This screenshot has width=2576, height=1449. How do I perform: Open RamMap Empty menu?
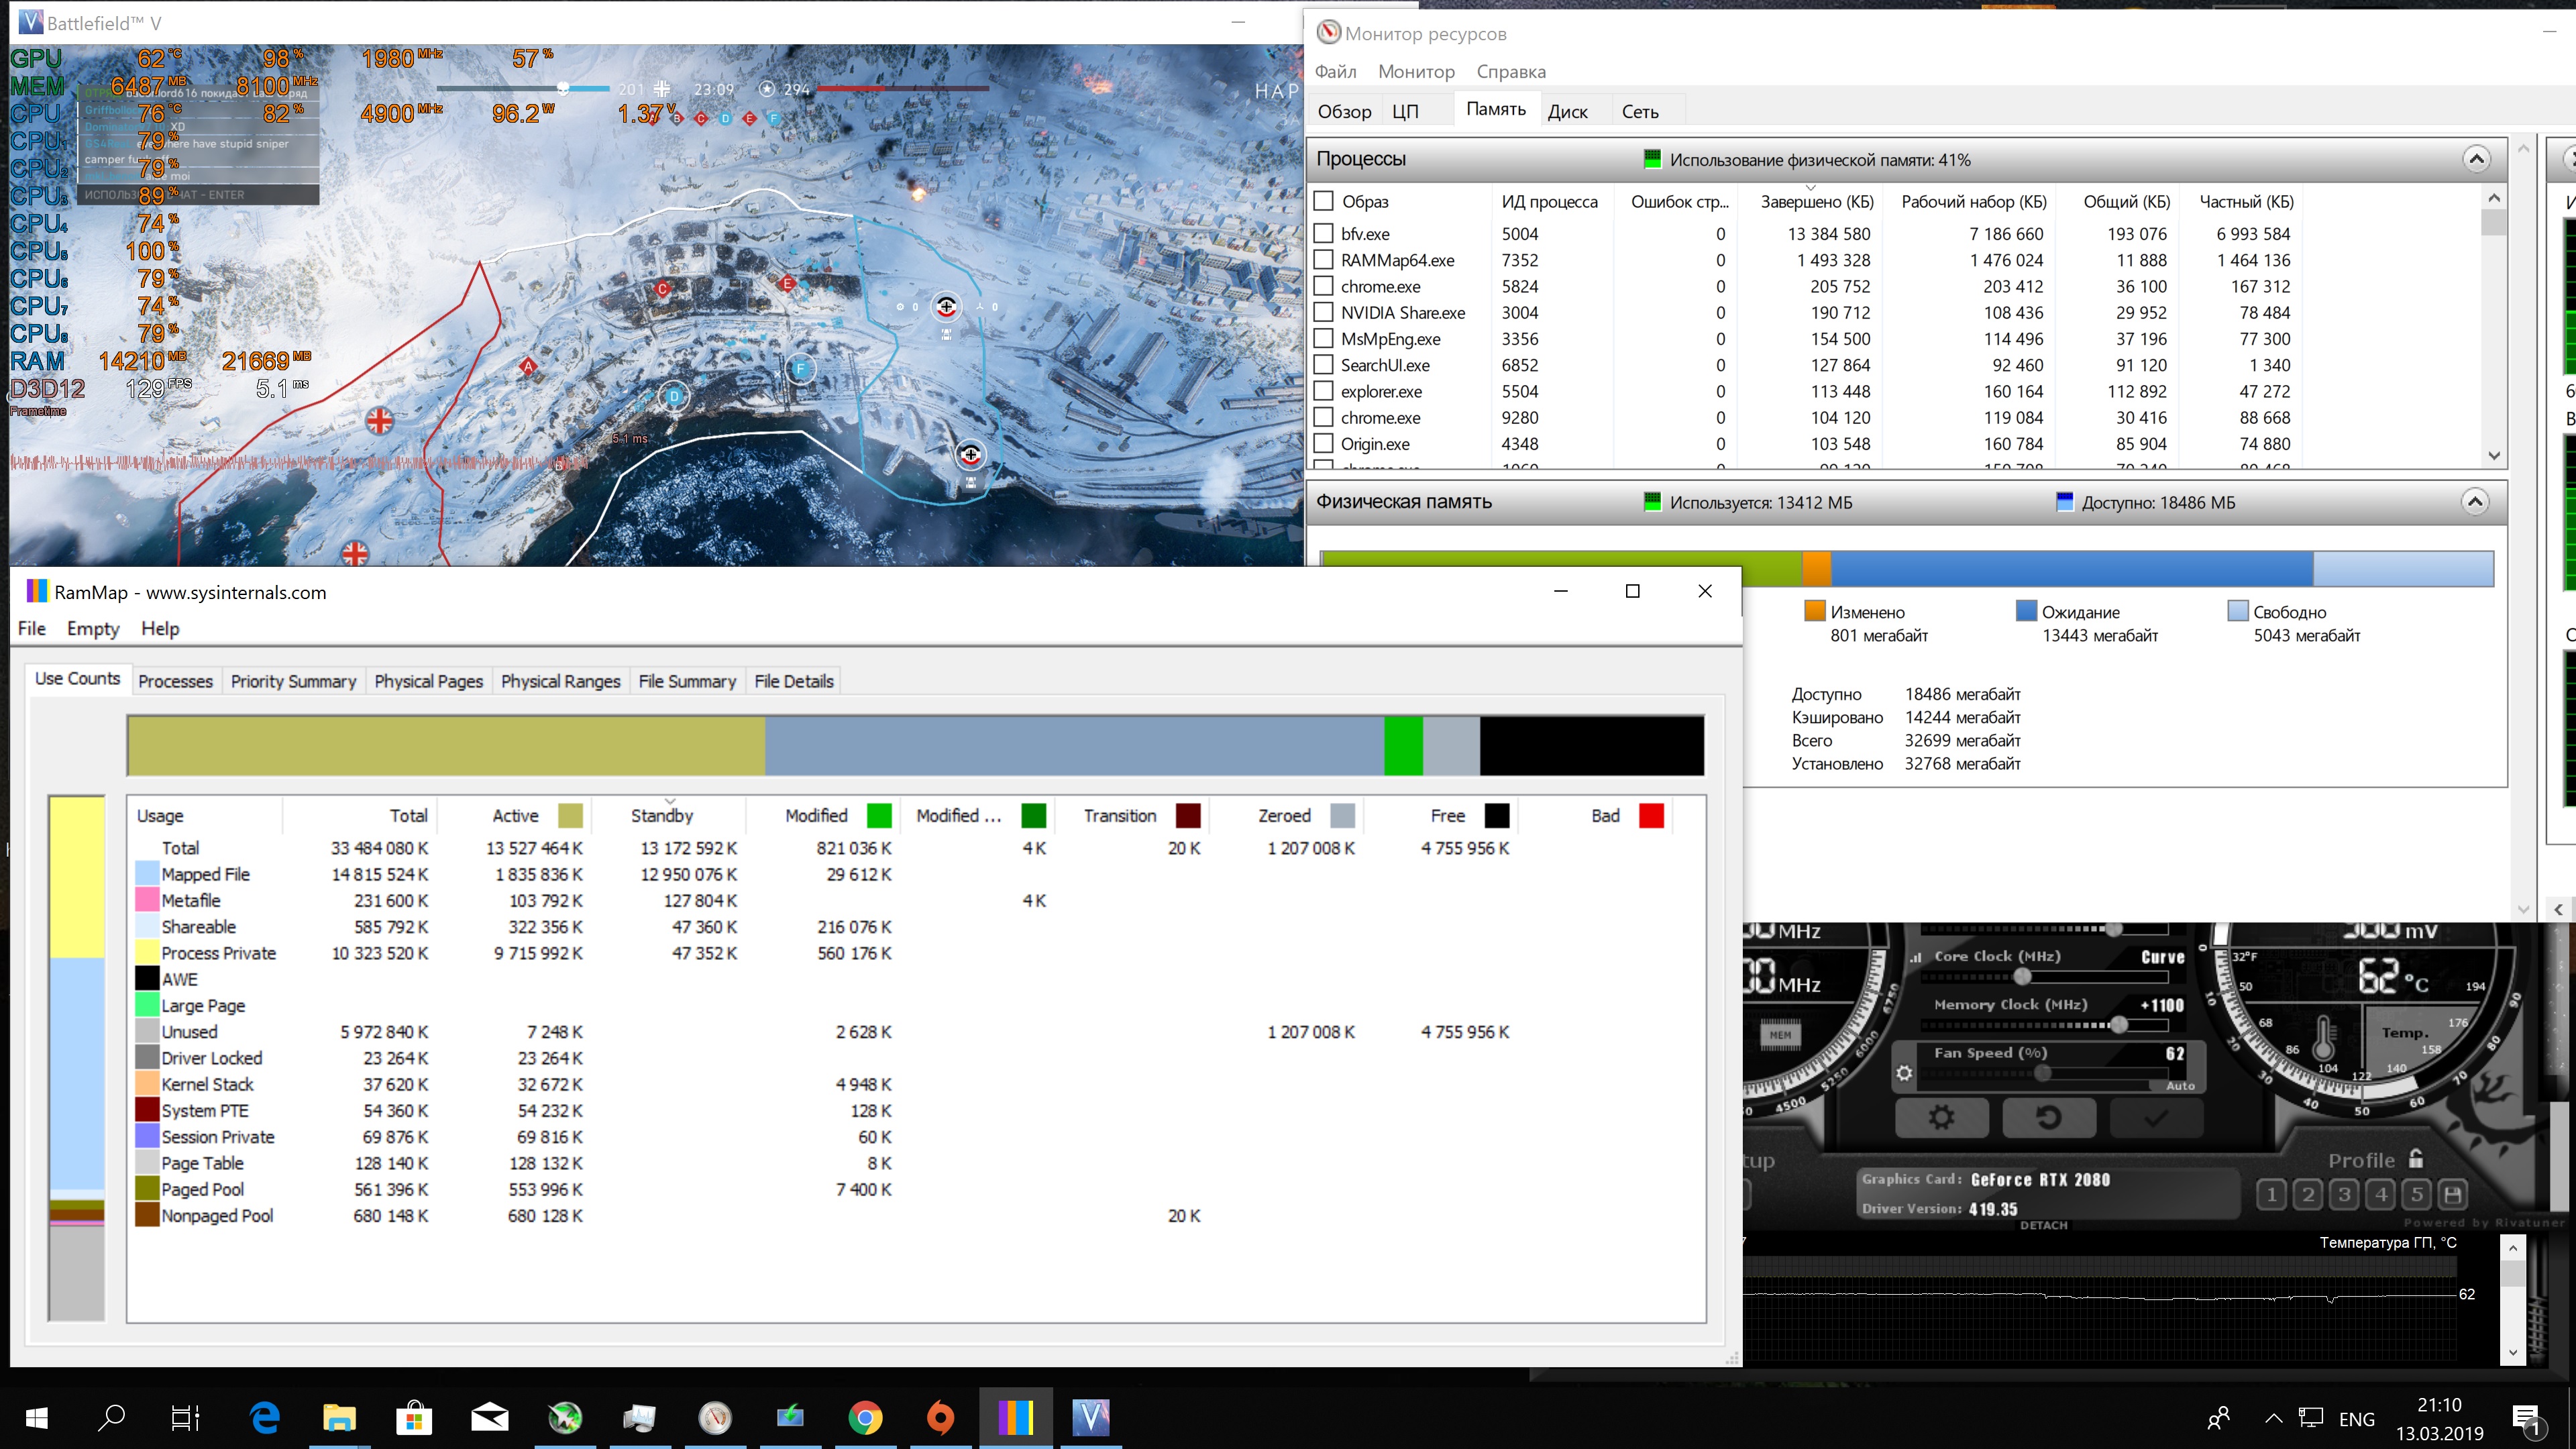click(x=92, y=628)
